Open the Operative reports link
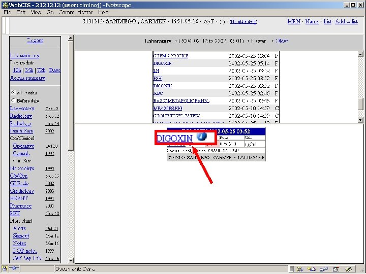Image resolution: width=366 pixels, height=274 pixels. click(23, 146)
